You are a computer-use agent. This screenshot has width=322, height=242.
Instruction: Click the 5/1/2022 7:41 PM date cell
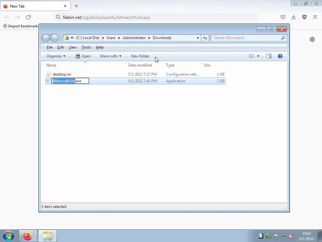(142, 81)
